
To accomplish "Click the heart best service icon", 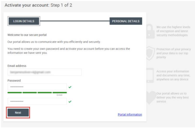I will 151,98.
